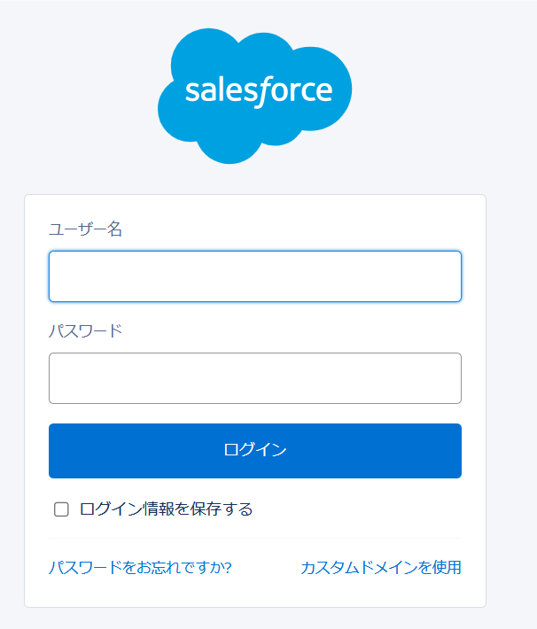Click the パスワード label above the field
Screen dimensions: 537x629
coord(85,331)
